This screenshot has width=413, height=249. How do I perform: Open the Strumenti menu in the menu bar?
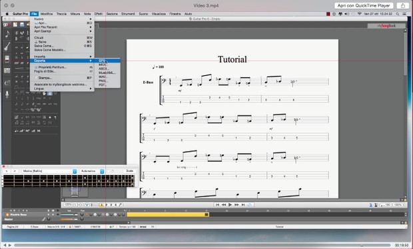[128, 14]
